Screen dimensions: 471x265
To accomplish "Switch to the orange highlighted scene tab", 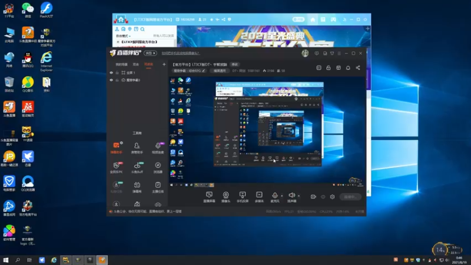I will click(149, 64).
